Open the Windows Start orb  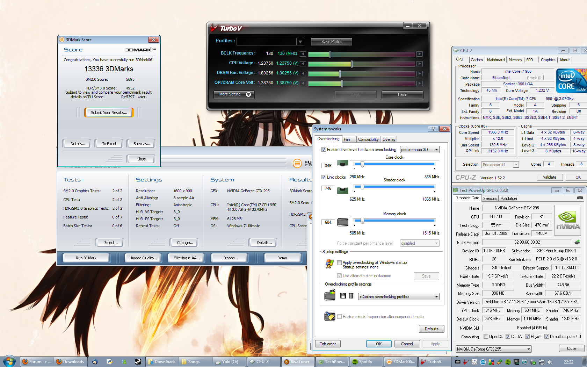click(x=9, y=361)
